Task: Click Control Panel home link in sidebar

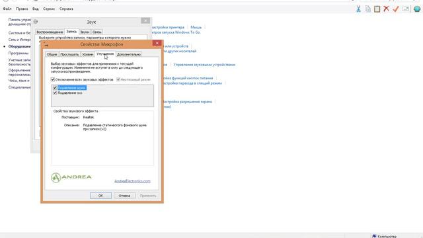Action: pos(19,22)
